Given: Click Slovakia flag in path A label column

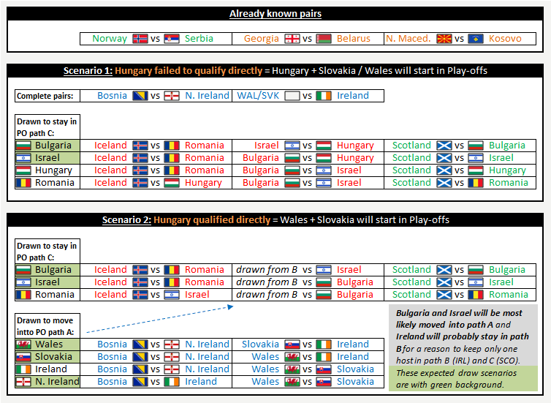Looking at the screenshot, I should coord(23,357).
